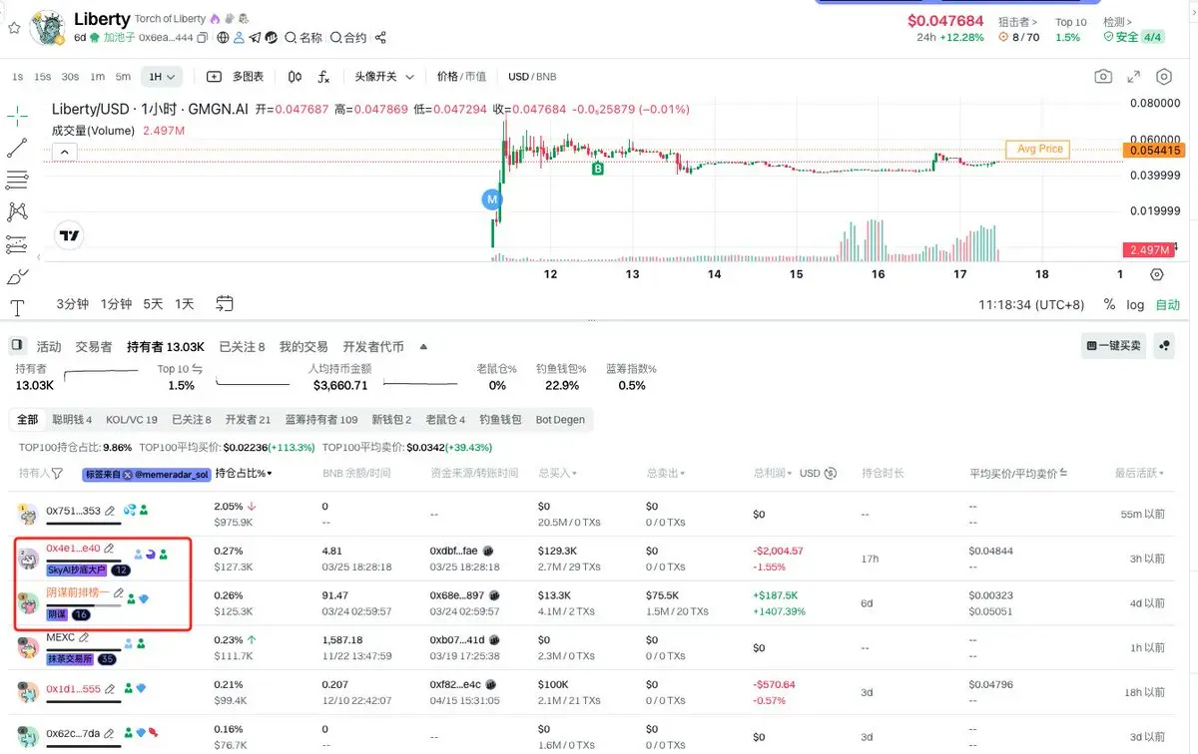Enter fullscreen chart mode
The height and width of the screenshot is (754, 1198).
coord(1133,77)
